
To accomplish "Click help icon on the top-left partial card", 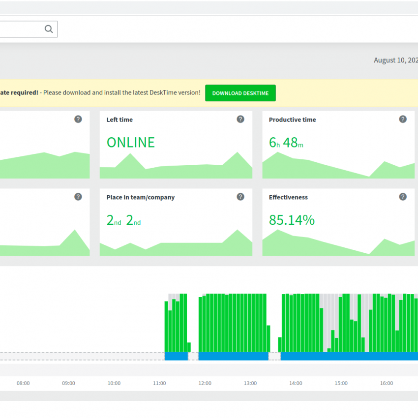I will tap(78, 119).
